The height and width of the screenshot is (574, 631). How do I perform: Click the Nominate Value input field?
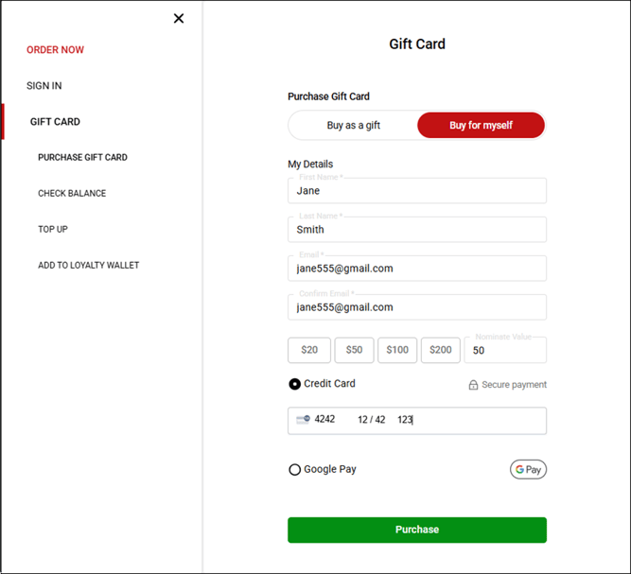click(x=505, y=351)
